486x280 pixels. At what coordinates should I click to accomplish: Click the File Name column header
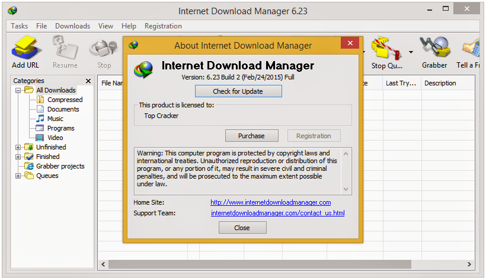click(111, 83)
